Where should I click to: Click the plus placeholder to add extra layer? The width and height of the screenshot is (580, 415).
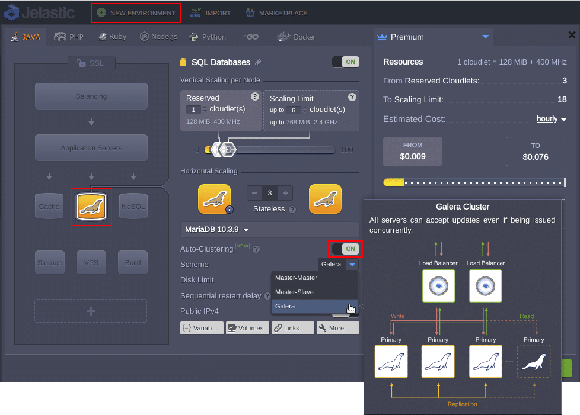(x=91, y=311)
